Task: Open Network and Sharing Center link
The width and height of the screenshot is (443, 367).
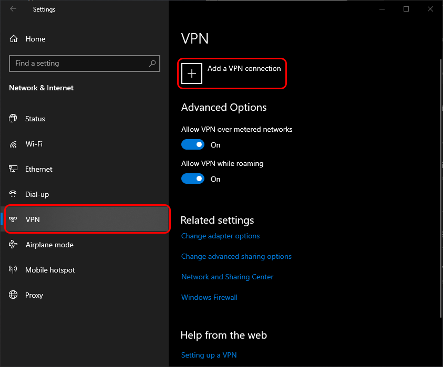Action: (227, 277)
